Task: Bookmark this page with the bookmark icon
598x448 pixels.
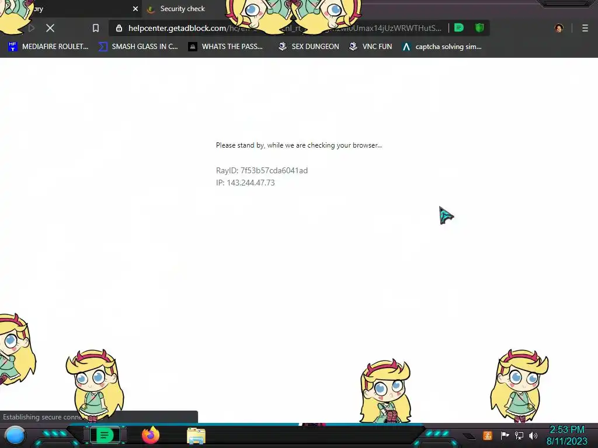Action: [96, 28]
